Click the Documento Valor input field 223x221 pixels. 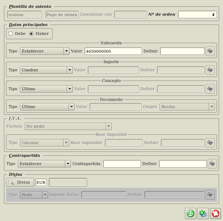116,107
